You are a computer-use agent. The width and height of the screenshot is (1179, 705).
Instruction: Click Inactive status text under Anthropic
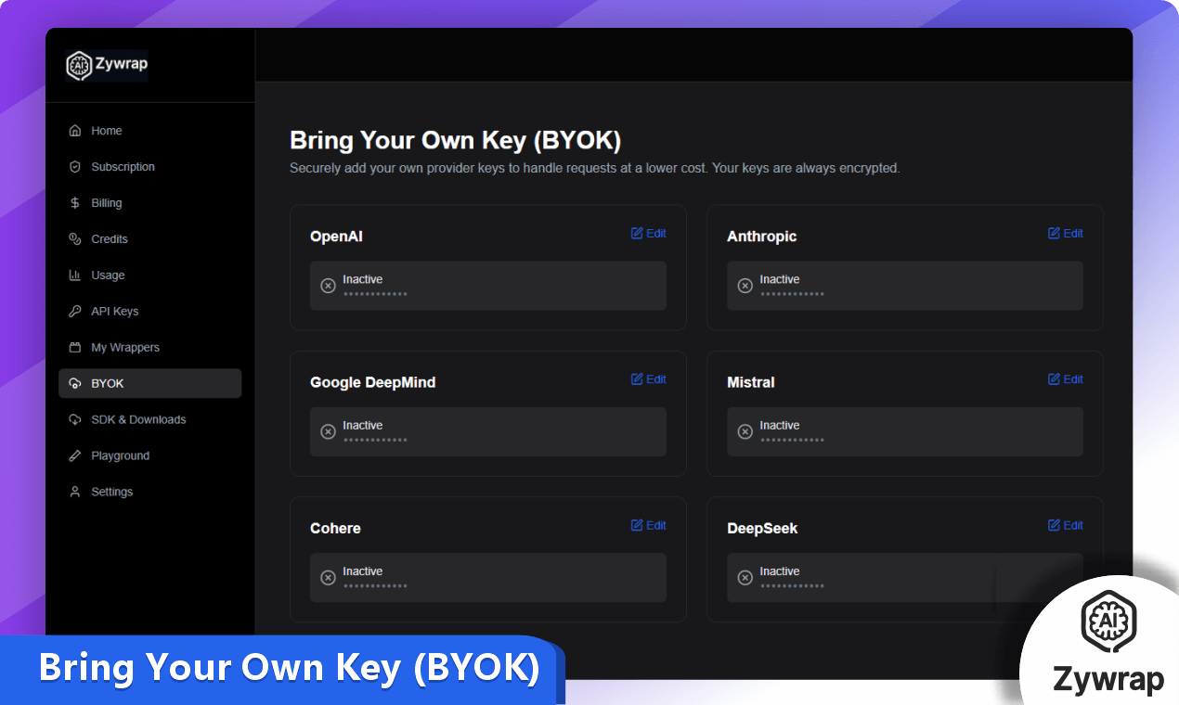pyautogui.click(x=779, y=279)
